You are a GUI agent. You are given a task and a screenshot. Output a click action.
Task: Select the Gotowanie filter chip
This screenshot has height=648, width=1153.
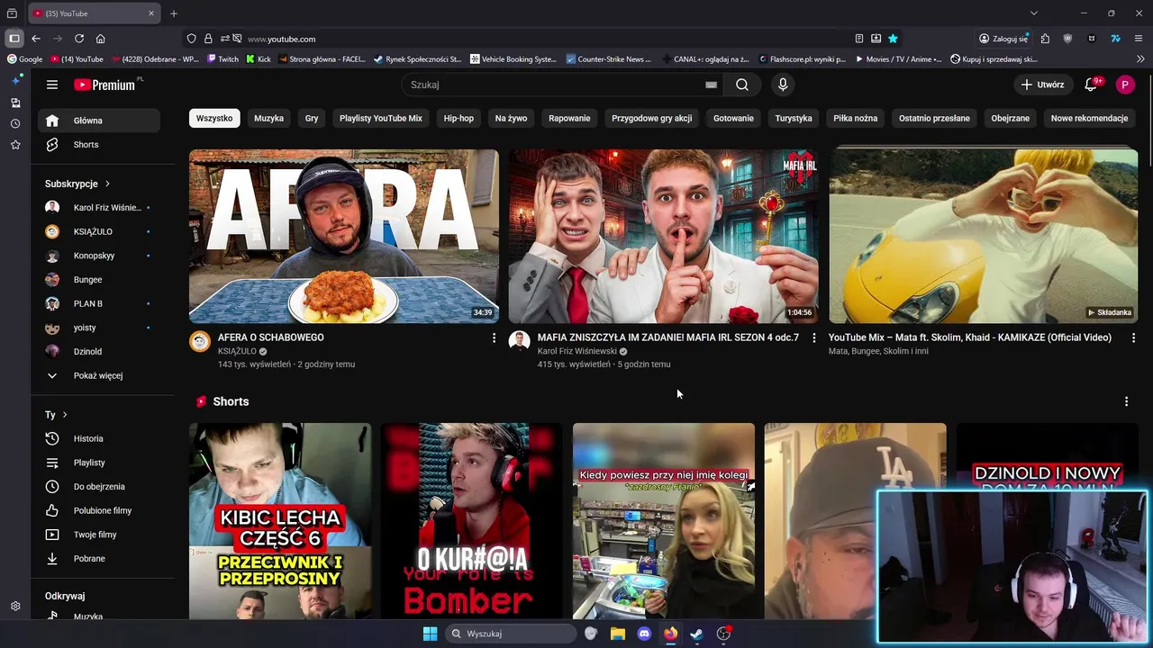[x=733, y=118]
